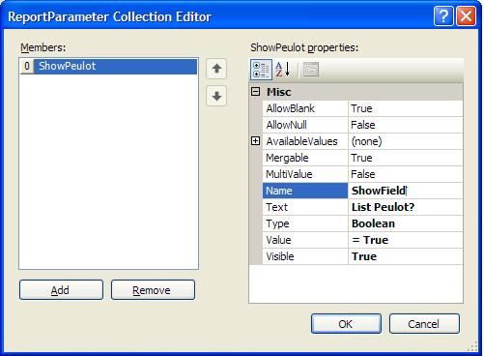Cancel the collection editor
The height and width of the screenshot is (356, 484).
(x=424, y=324)
